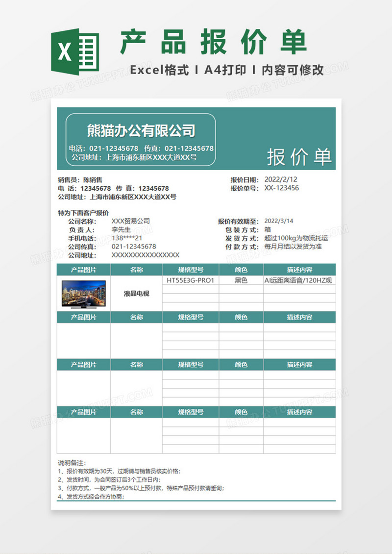Select shipping value 超过100kg为物流托运
This screenshot has width=392, height=554.
tap(296, 238)
